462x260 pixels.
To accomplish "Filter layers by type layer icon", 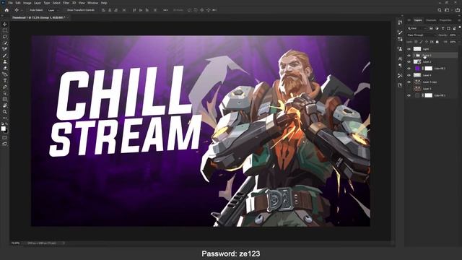I will 443,28.
